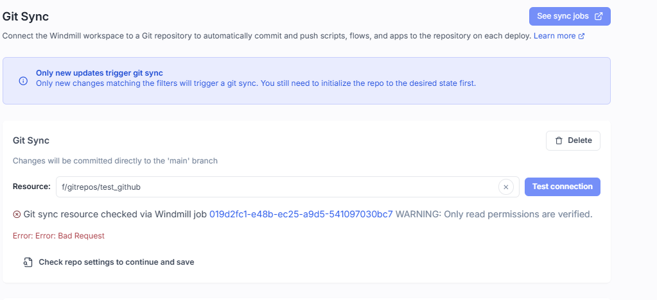657x300 pixels.
Task: Open the See sync jobs button
Action: pyautogui.click(x=569, y=16)
